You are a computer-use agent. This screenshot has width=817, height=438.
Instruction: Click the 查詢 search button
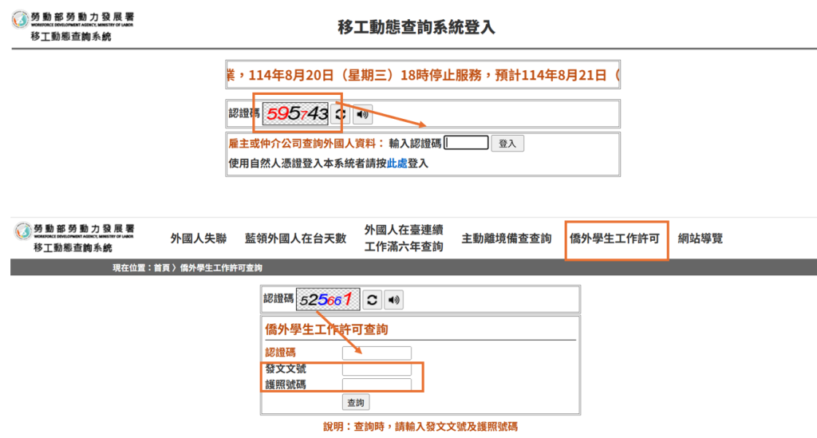pyautogui.click(x=356, y=403)
